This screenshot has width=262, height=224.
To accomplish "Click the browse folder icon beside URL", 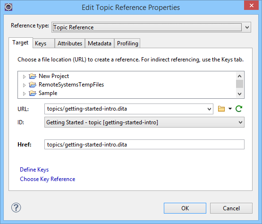I will [221, 109].
